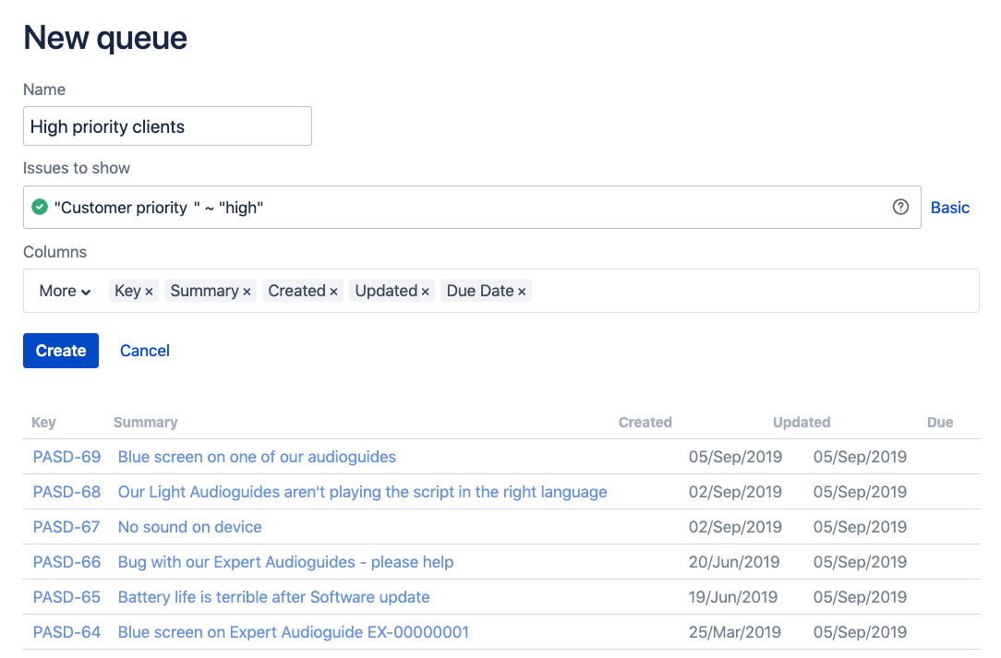This screenshot has width=1001, height=658.
Task: Cancel the new queue creation
Action: [145, 351]
